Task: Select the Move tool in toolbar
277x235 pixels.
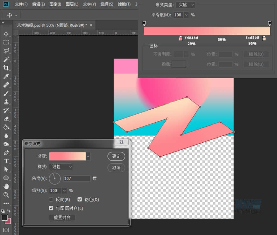Action: 6,34
